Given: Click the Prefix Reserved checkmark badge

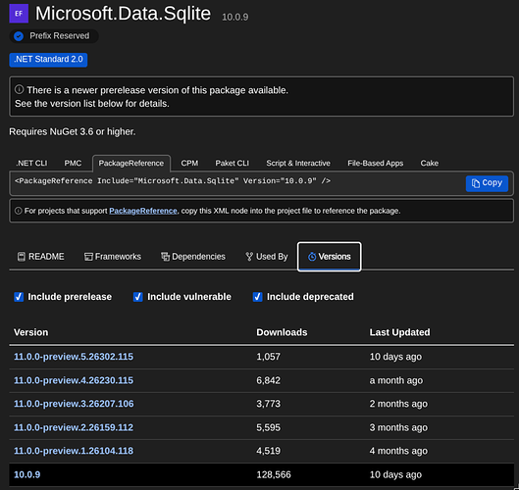Looking at the screenshot, I should pyautogui.click(x=19, y=36).
